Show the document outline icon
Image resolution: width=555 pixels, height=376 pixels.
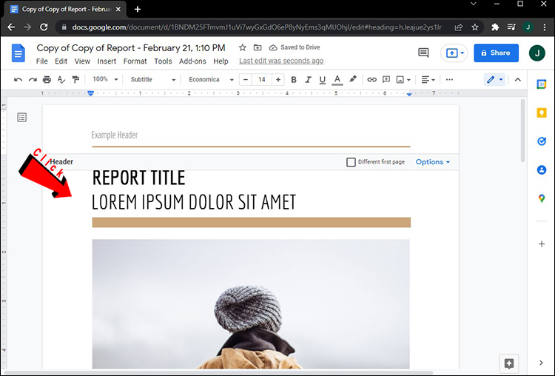coord(22,118)
